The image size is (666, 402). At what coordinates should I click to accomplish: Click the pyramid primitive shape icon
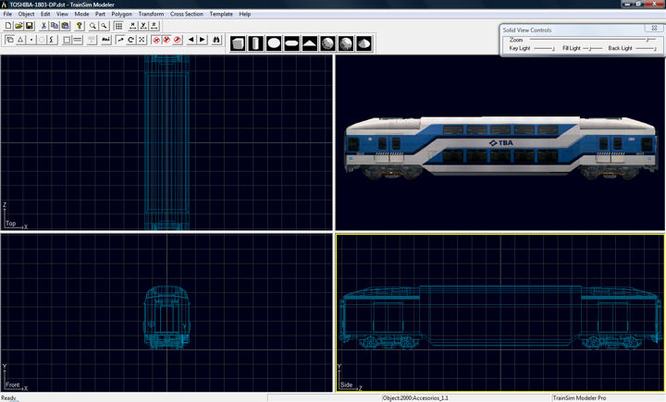pyautogui.click(x=310, y=43)
